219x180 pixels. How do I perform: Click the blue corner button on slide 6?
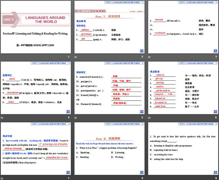pos(215,110)
